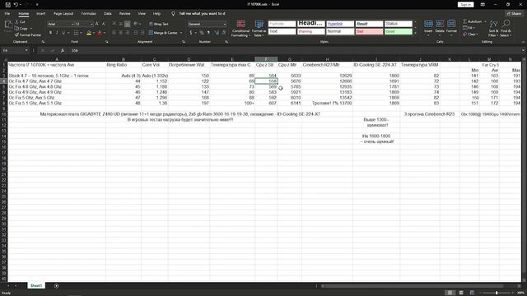The width and height of the screenshot is (527, 296).
Task: Activate the Format Painter tool
Action: [28, 35]
